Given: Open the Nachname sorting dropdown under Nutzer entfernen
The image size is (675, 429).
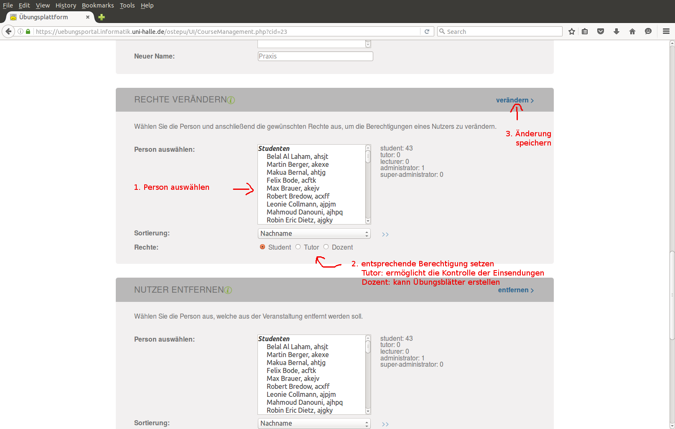Looking at the screenshot, I should point(314,423).
